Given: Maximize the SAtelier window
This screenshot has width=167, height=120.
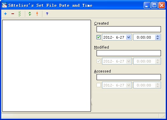Looking at the screenshot, I should click(154, 5).
